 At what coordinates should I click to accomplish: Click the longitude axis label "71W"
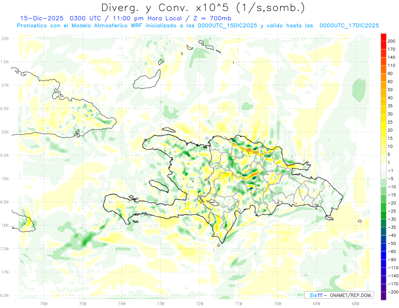tap(238, 303)
